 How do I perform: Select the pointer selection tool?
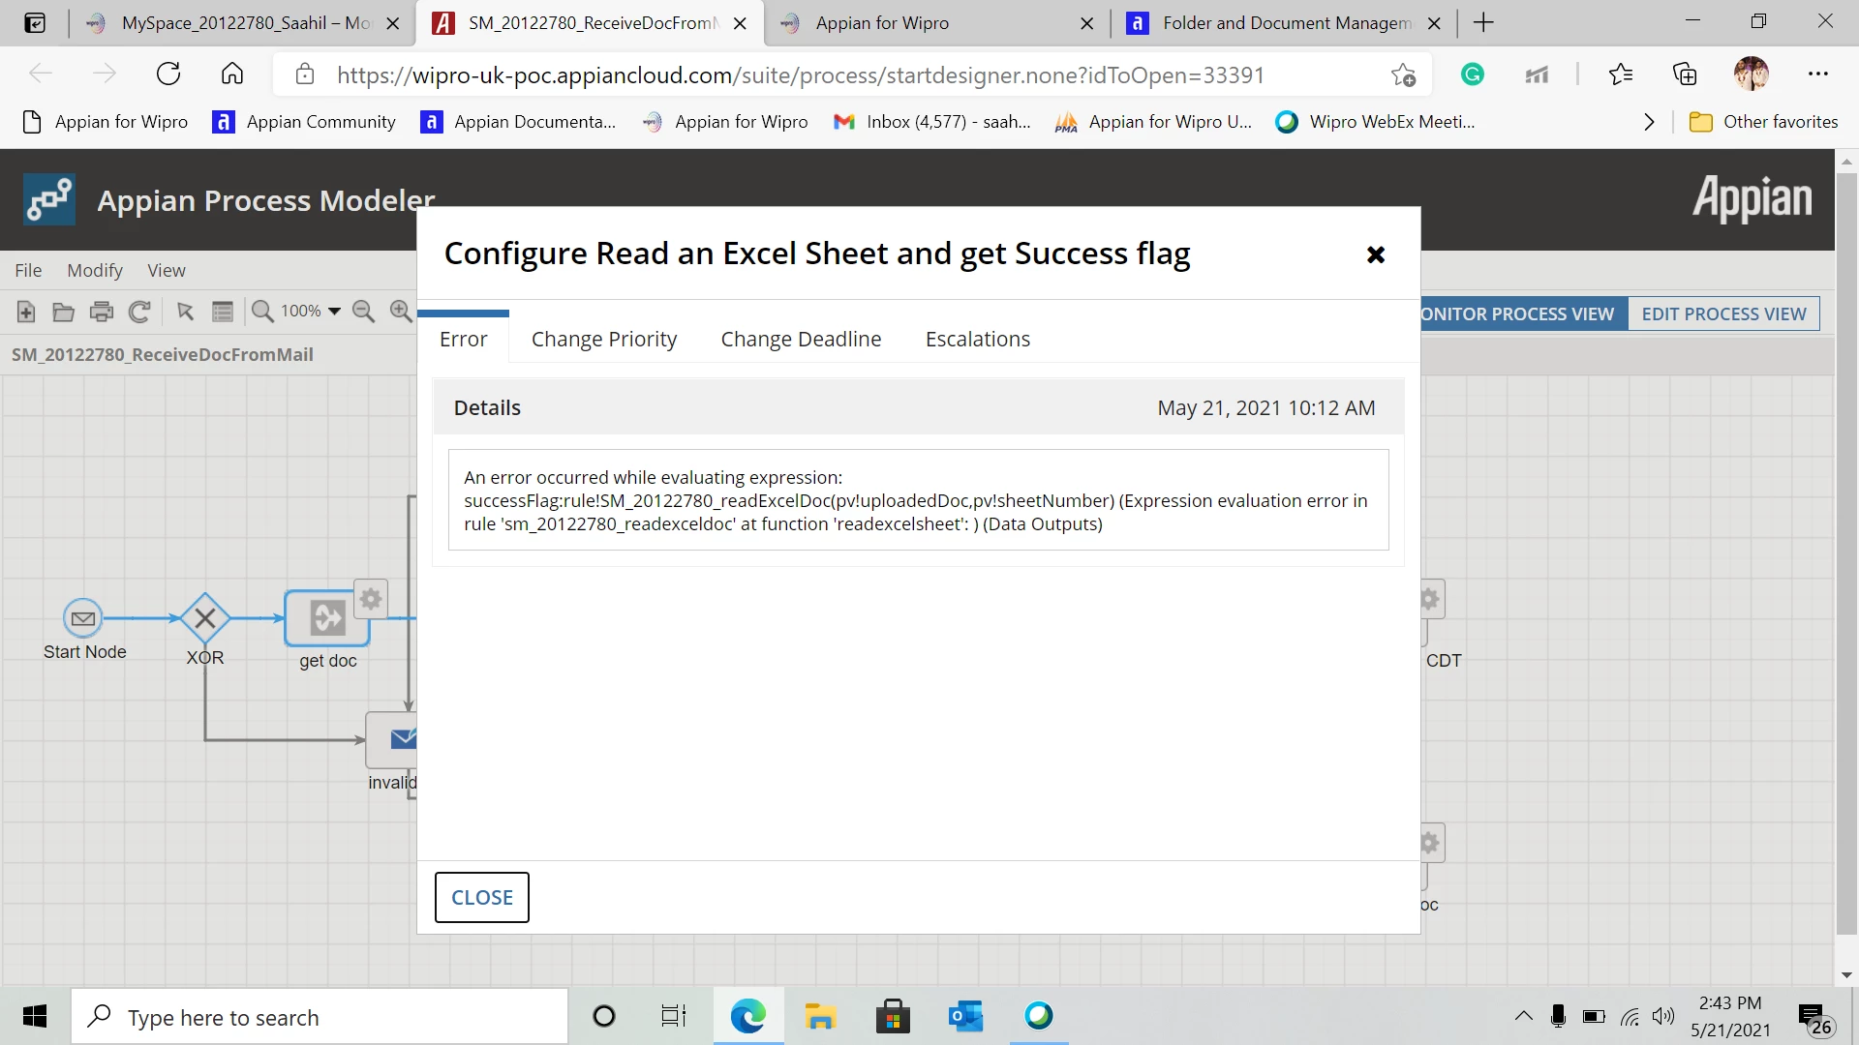coord(185,312)
